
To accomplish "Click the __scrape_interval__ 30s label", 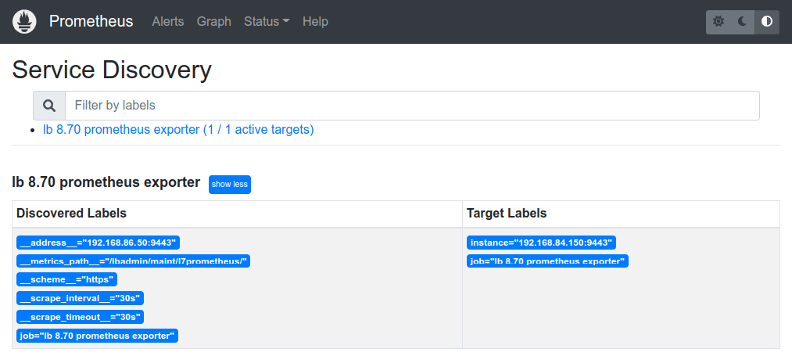I will 81,299.
